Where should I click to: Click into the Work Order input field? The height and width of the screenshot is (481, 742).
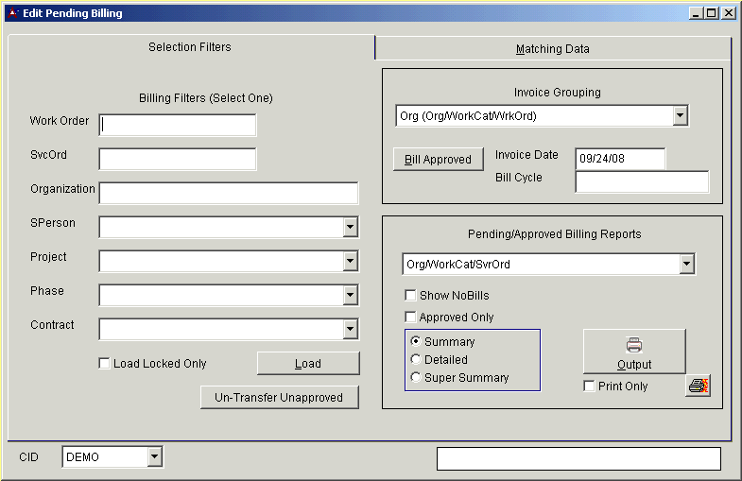pyautogui.click(x=178, y=125)
